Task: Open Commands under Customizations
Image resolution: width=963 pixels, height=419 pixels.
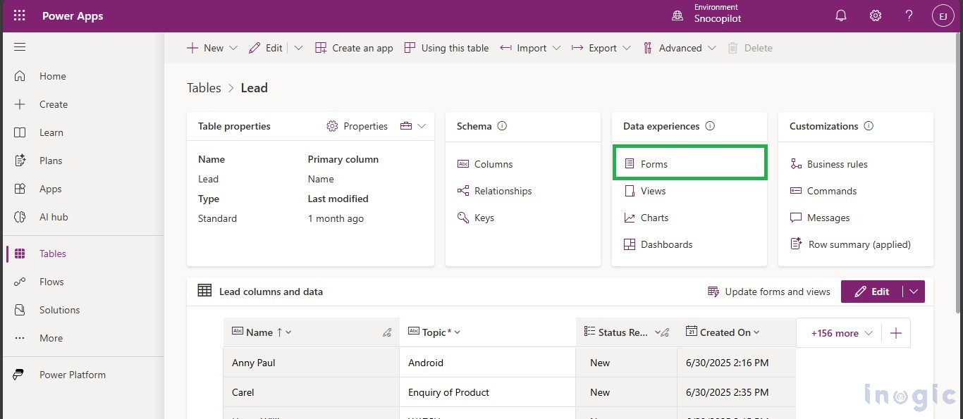Action: click(823, 191)
